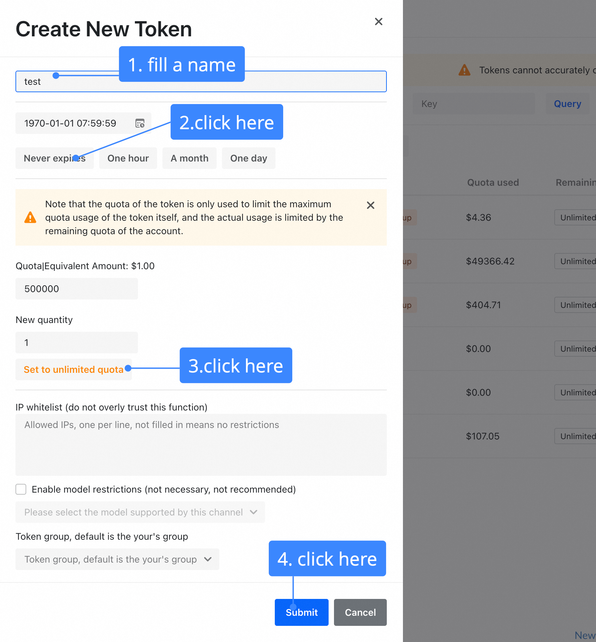Dismiss the quota note warning banner
The height and width of the screenshot is (642, 596).
tap(370, 205)
